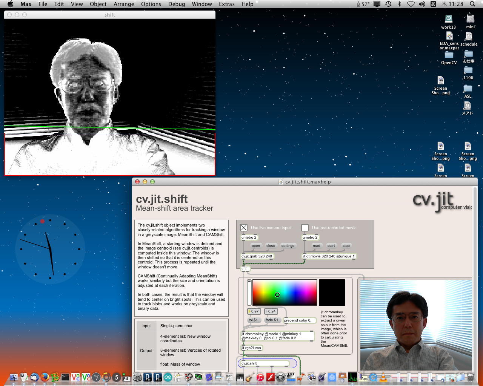Open iTunes from the Dock
The width and height of the screenshot is (483, 386).
click(x=260, y=377)
